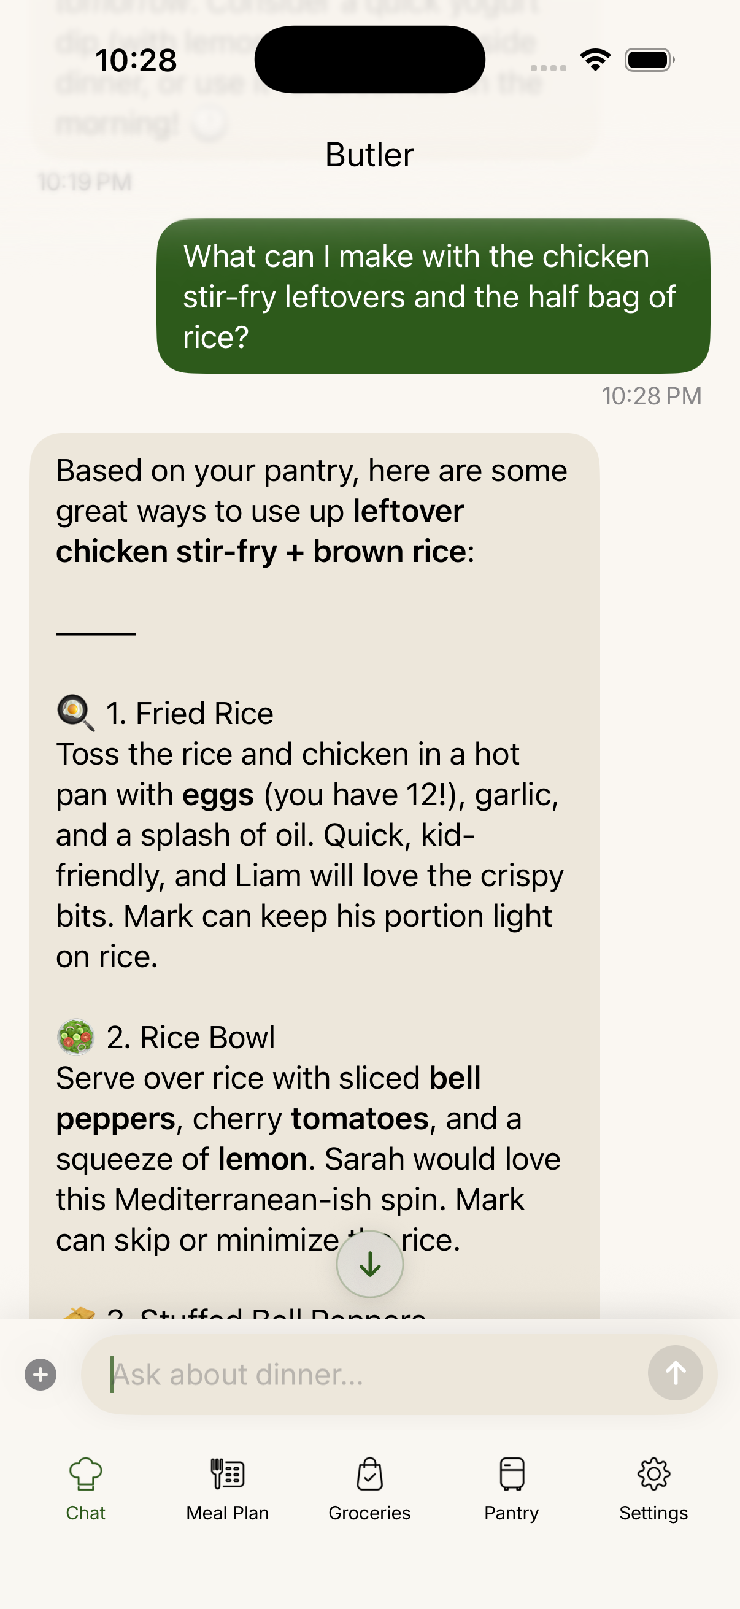Tap the battery status icon

point(649,60)
